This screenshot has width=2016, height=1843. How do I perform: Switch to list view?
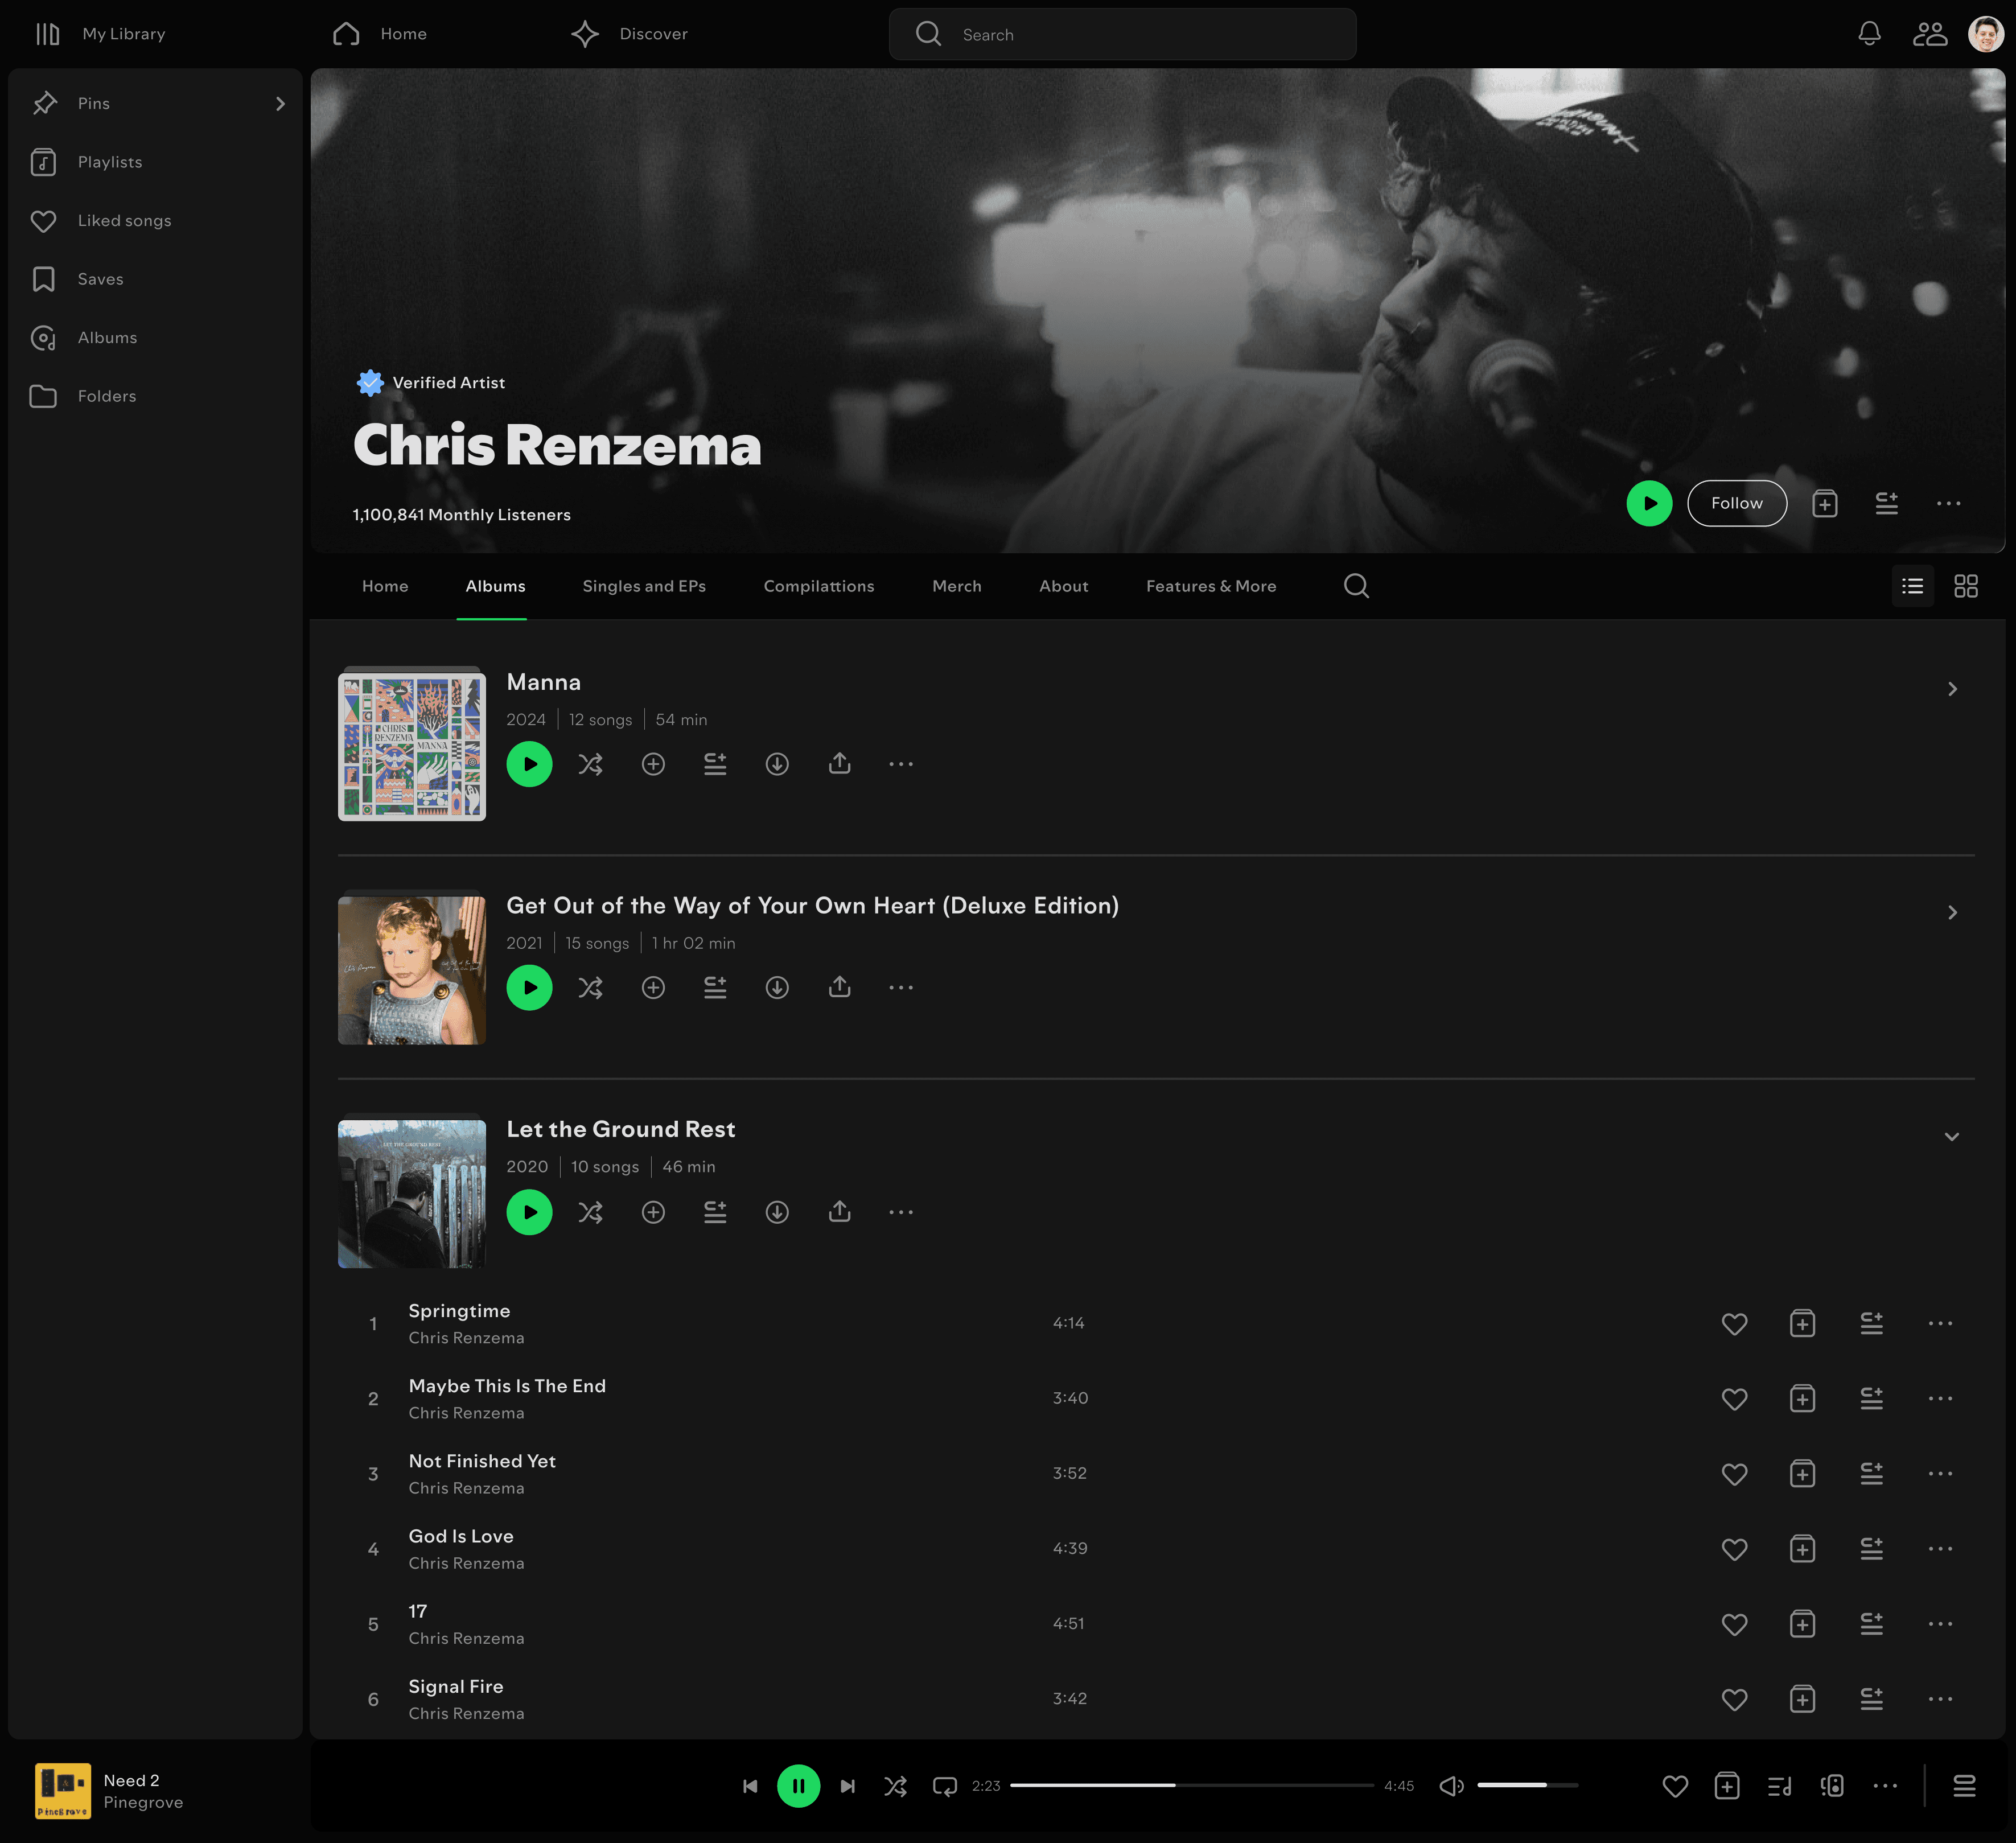click(1912, 586)
